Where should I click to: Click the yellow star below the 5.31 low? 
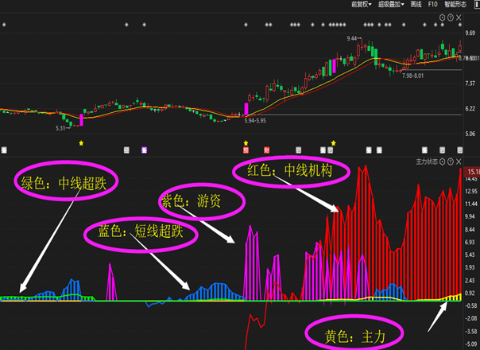click(81, 143)
